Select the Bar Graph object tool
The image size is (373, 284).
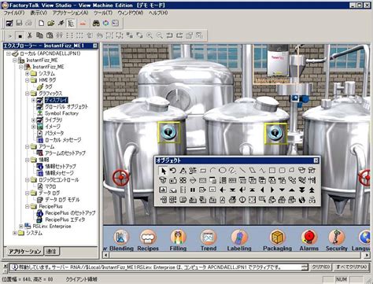(x=163, y=190)
